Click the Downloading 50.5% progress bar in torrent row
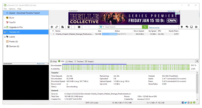 (x=117, y=34)
